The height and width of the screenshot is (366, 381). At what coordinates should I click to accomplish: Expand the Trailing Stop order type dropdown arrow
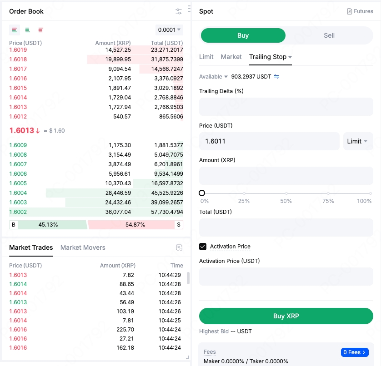tap(290, 57)
